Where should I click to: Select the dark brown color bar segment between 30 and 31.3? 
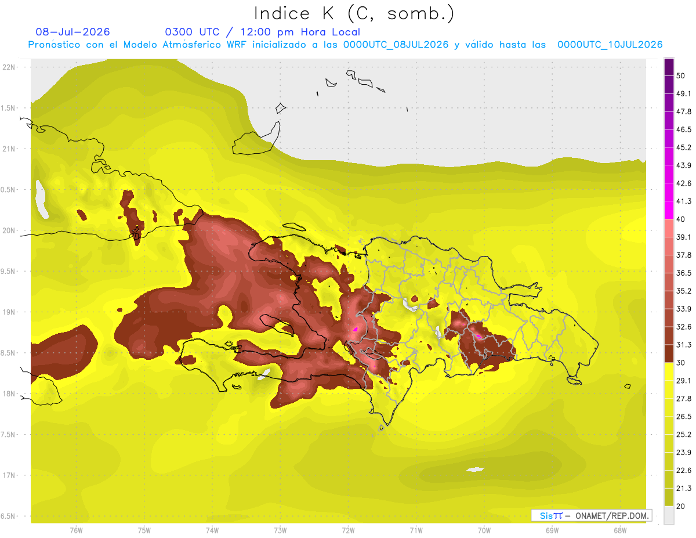click(x=669, y=353)
